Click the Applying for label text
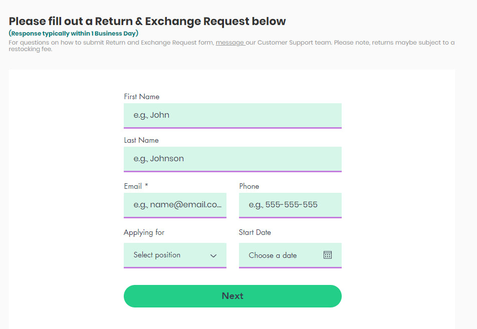Image resolution: width=477 pixels, height=329 pixels. pos(144,232)
